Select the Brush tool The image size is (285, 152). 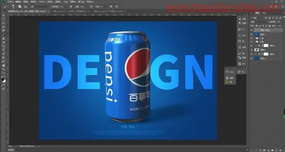(x=4, y=34)
